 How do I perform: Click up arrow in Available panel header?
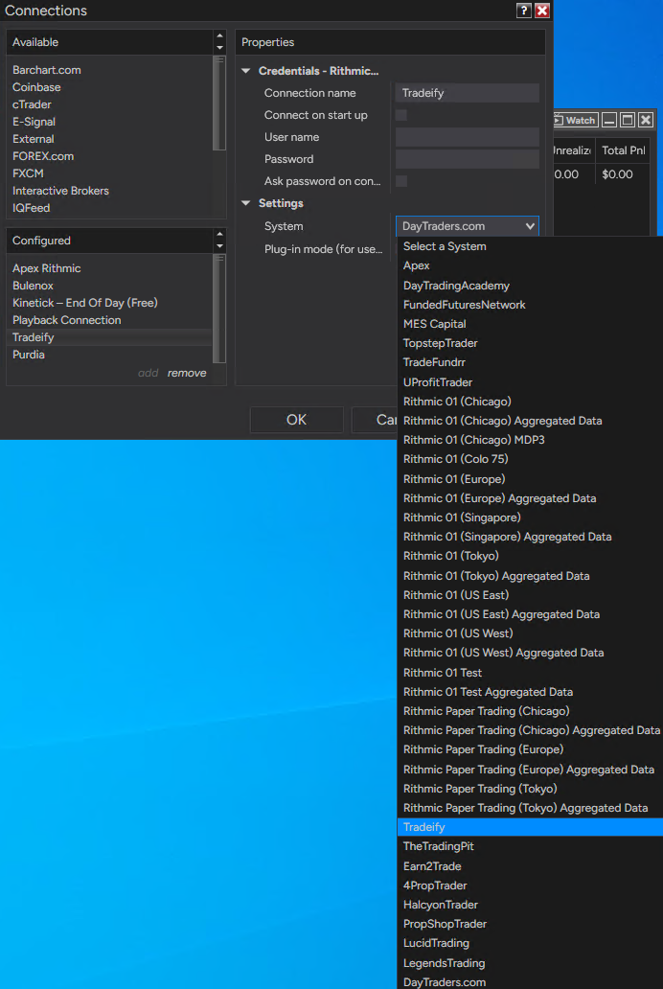click(219, 36)
